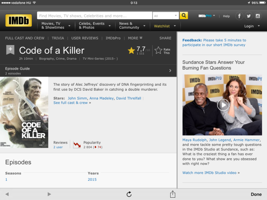Go back with the browser back arrow
The image size is (267, 200).
[x=7, y=194]
